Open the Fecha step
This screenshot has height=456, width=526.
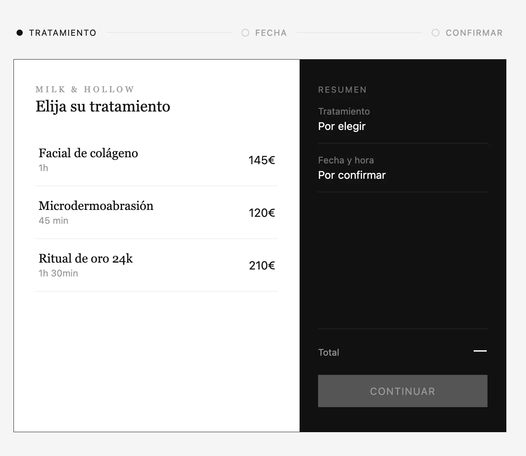264,33
